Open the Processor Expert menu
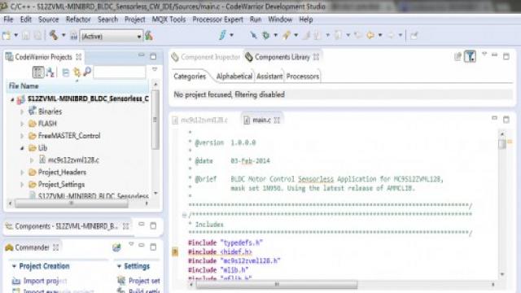The image size is (521, 293). click(217, 20)
